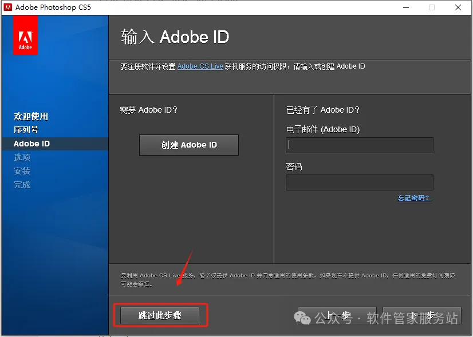Focus the 电子邮件 (Adobe ID) input field
The height and width of the screenshot is (337, 473).
click(x=359, y=145)
